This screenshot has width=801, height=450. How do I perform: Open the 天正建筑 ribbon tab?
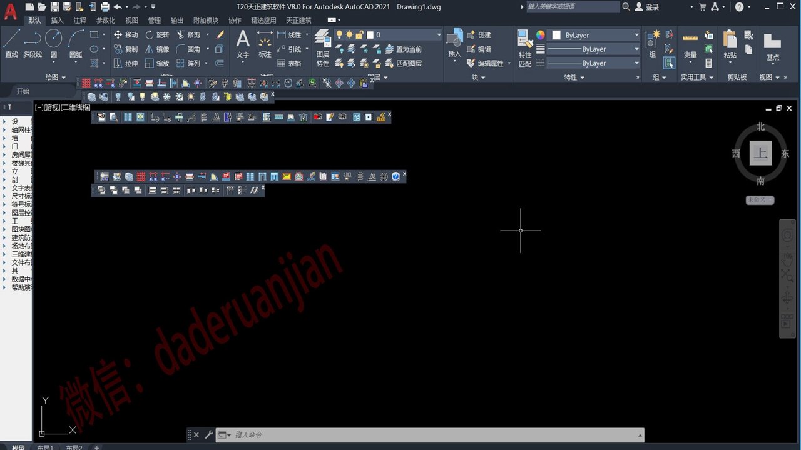pyautogui.click(x=298, y=21)
